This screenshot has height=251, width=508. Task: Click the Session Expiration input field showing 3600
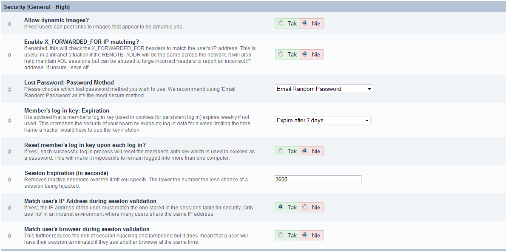click(x=318, y=179)
